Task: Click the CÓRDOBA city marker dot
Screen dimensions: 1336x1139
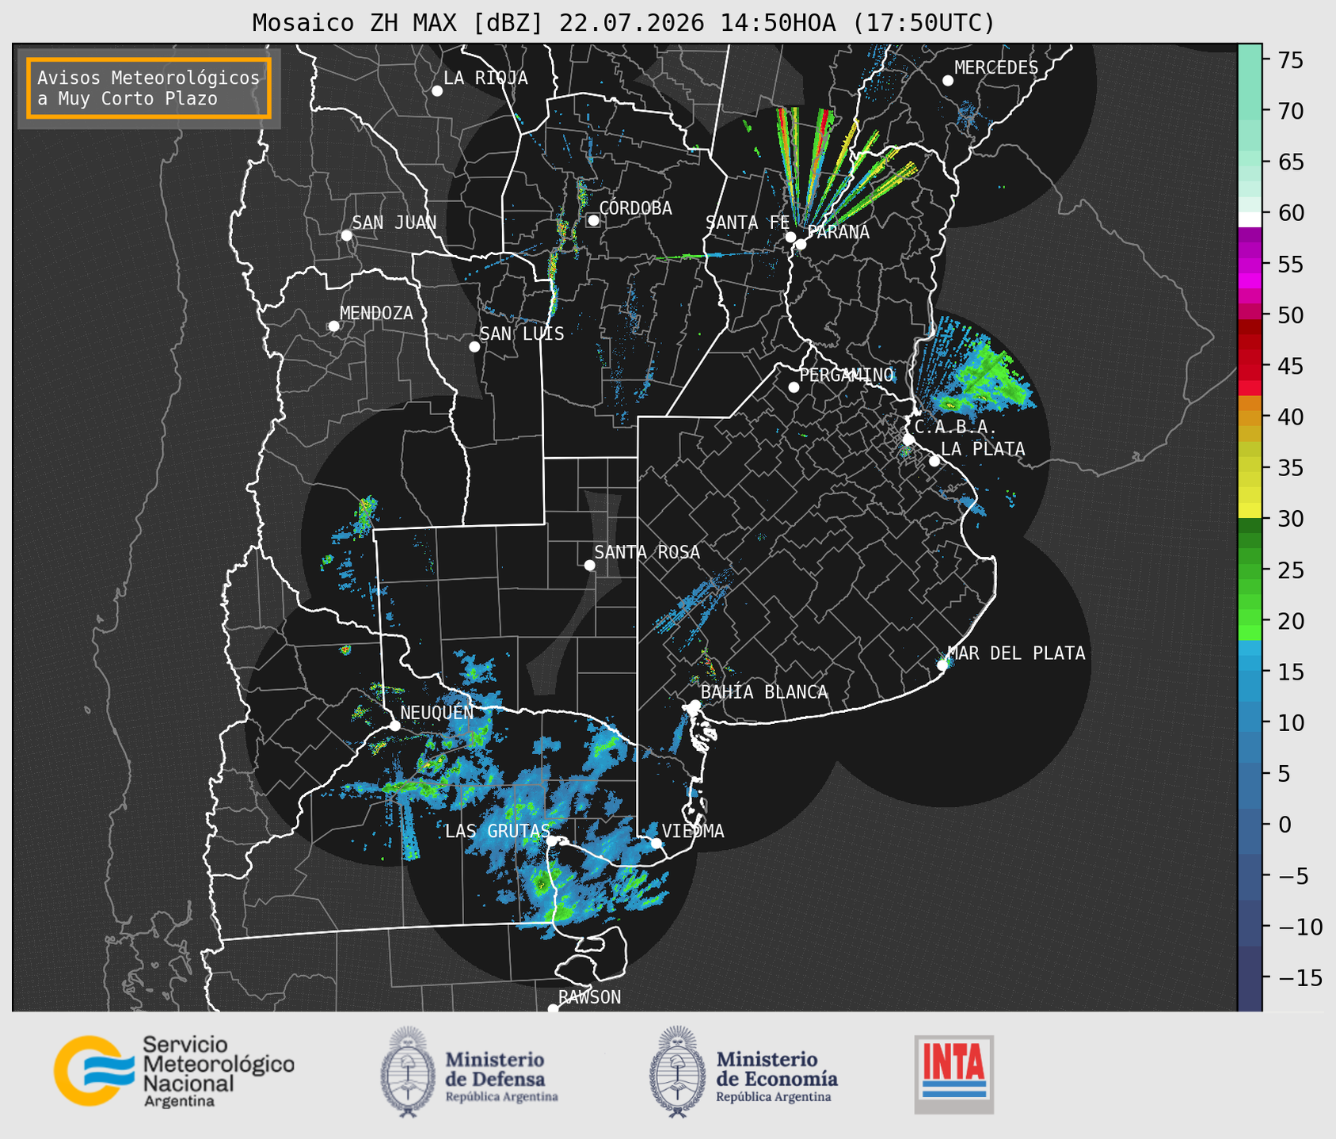Action: (593, 220)
